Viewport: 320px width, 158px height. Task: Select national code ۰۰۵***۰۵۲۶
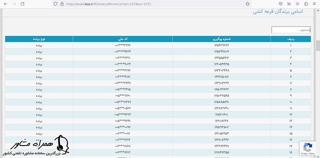pyautogui.click(x=123, y=108)
